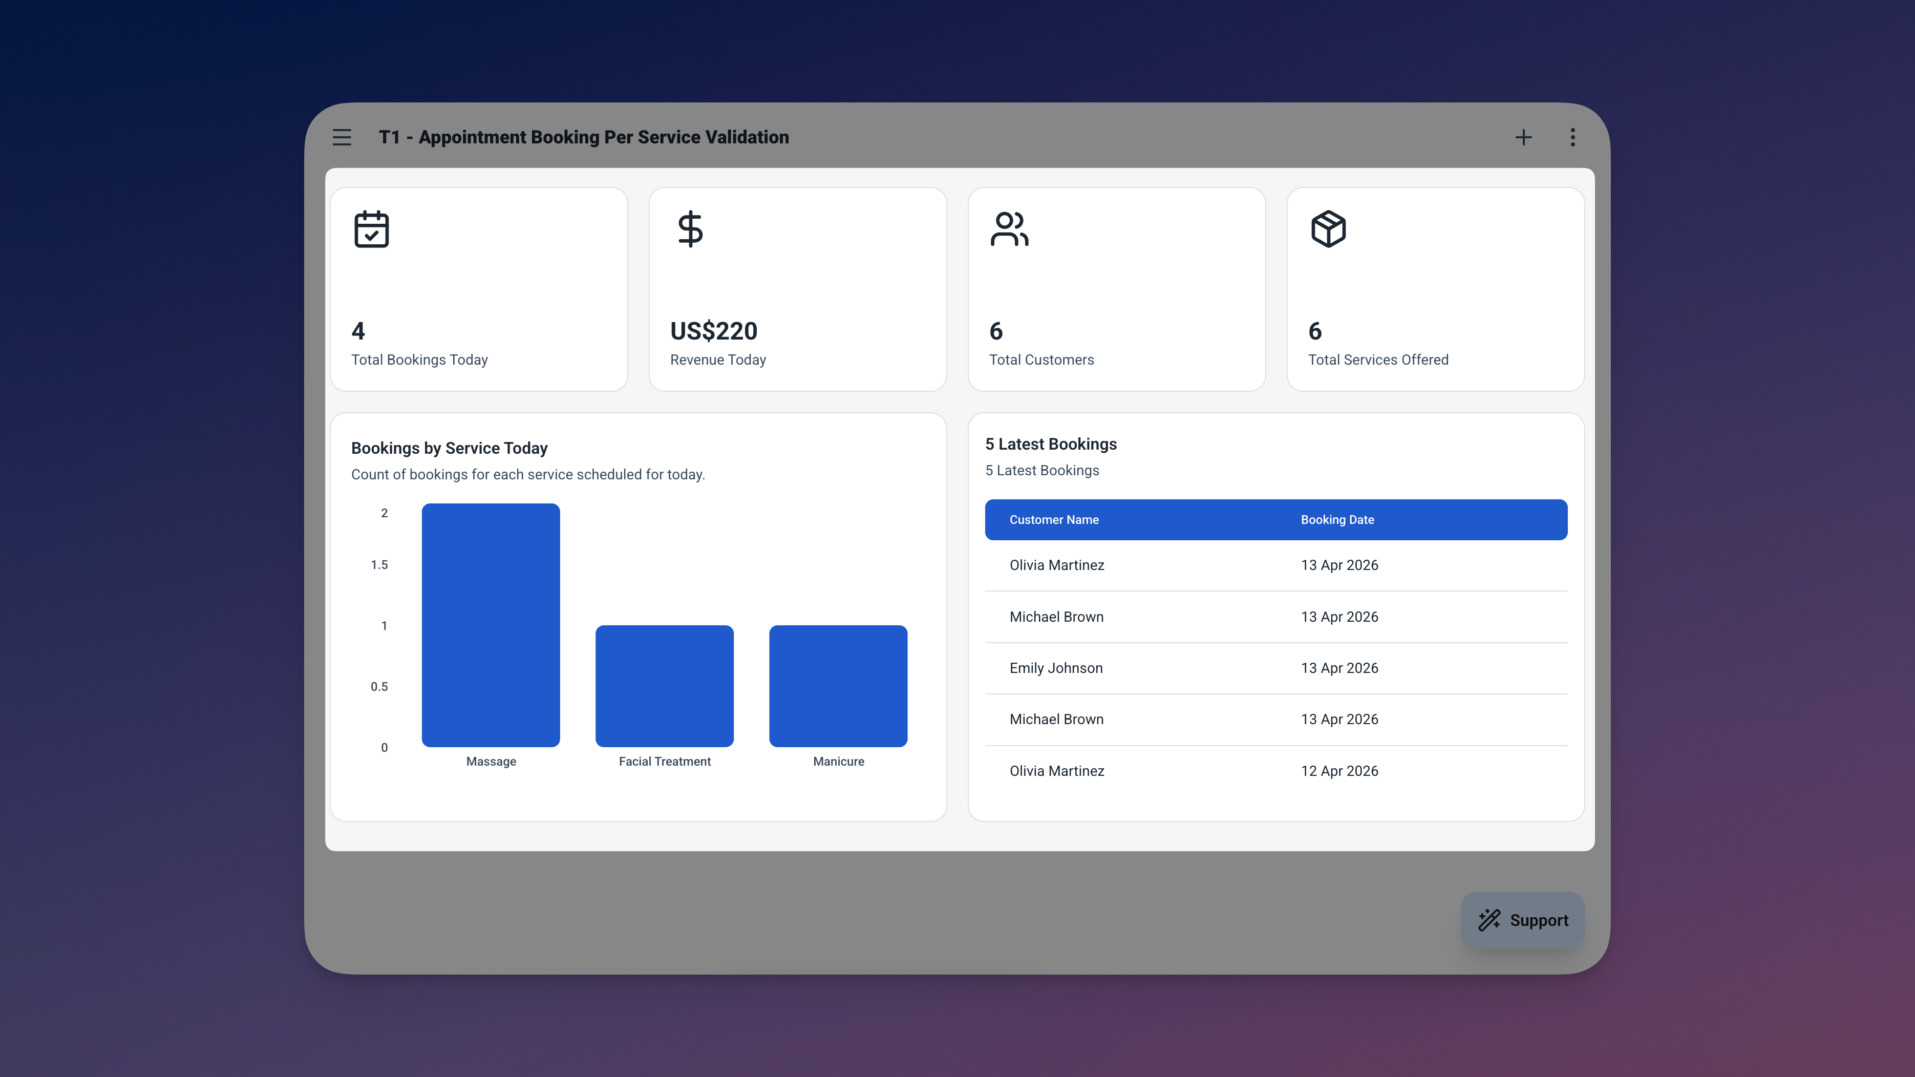Select the Massage bar in chart
This screenshot has height=1077, width=1915.
click(x=491, y=625)
